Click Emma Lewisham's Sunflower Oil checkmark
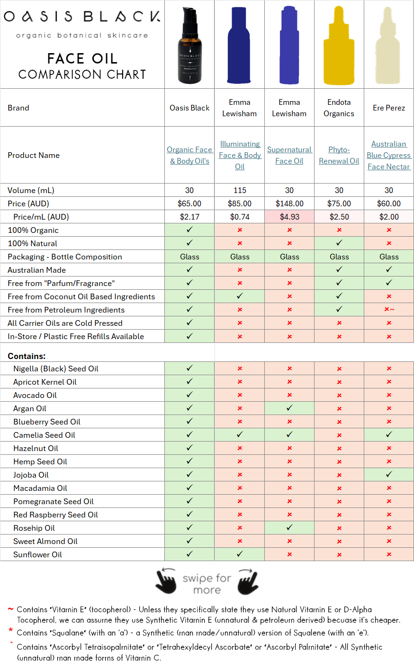 (x=240, y=554)
